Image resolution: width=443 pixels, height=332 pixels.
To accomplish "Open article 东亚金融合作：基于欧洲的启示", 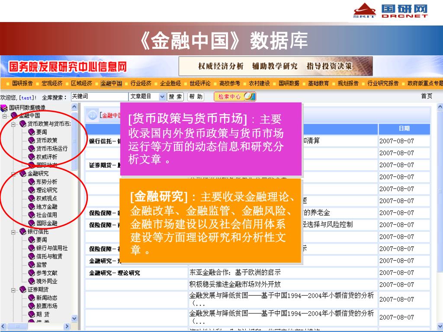I will pyautogui.click(x=235, y=272).
